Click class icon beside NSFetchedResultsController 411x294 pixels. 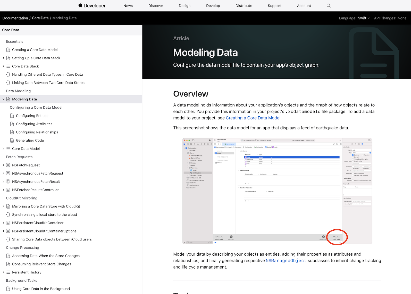point(8,190)
